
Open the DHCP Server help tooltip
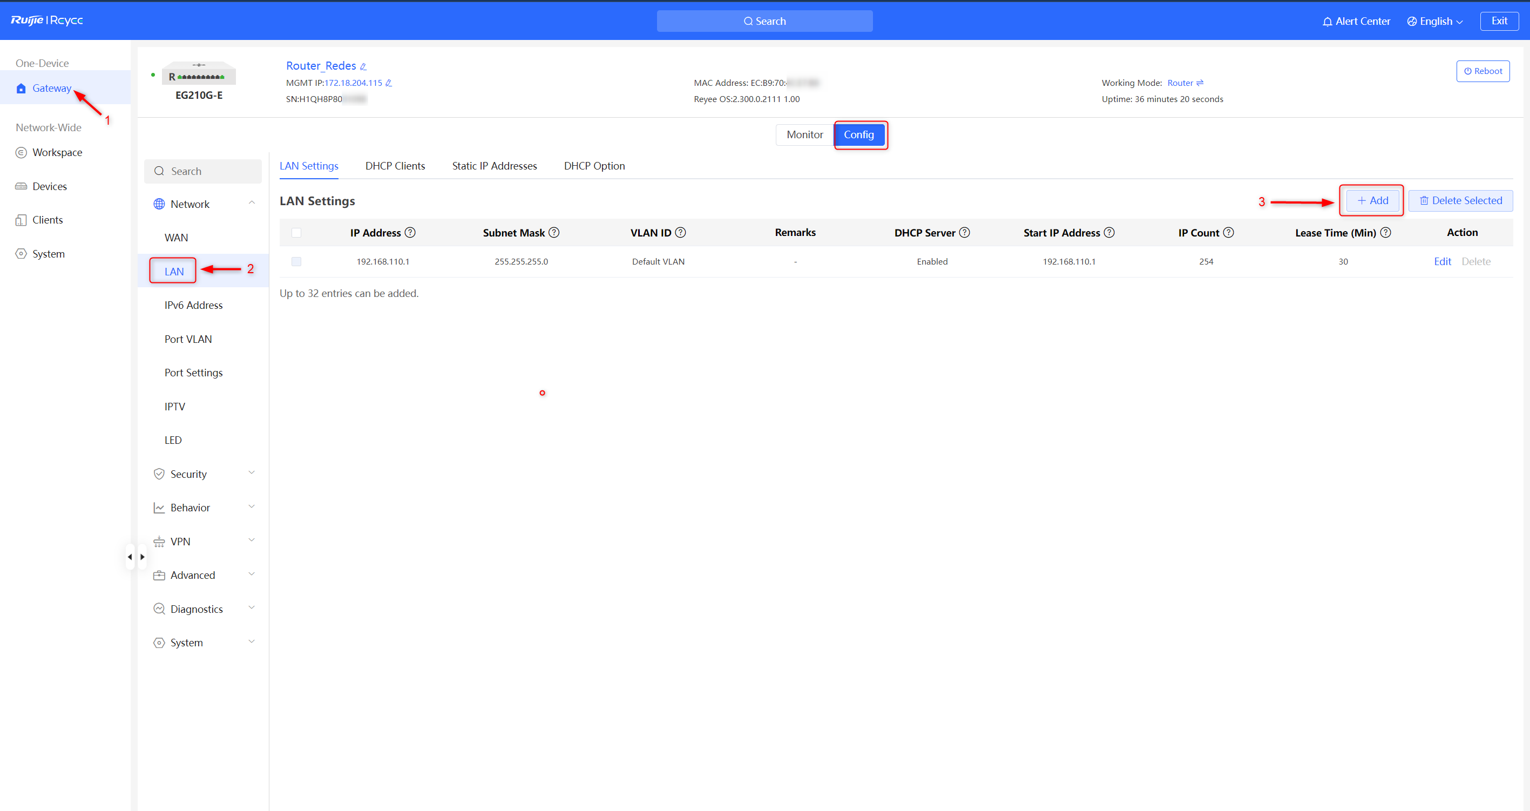[965, 232]
